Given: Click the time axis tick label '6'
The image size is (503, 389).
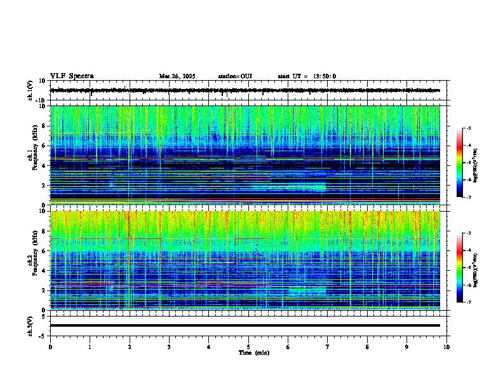Looking at the screenshot, I should [288, 347].
